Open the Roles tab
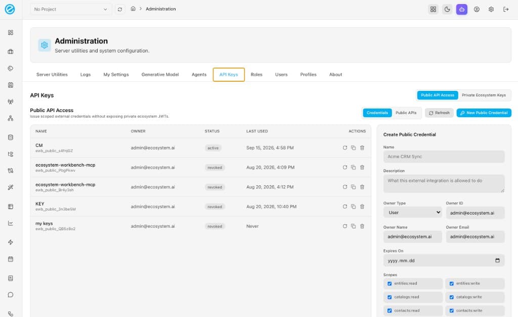 coord(256,75)
